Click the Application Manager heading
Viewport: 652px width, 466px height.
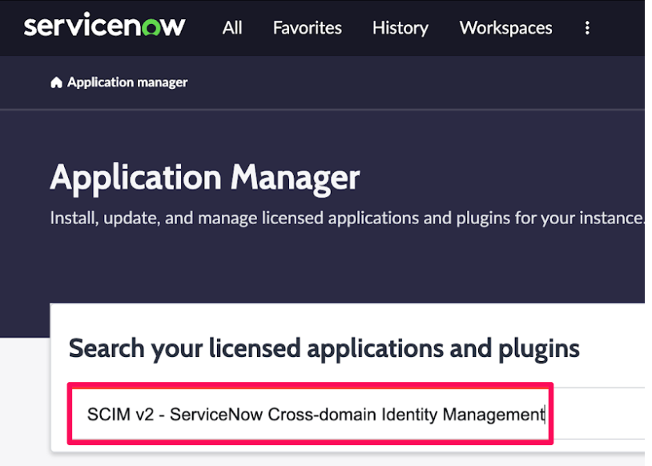tap(205, 178)
